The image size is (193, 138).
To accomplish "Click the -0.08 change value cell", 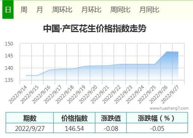I will point(111,128).
